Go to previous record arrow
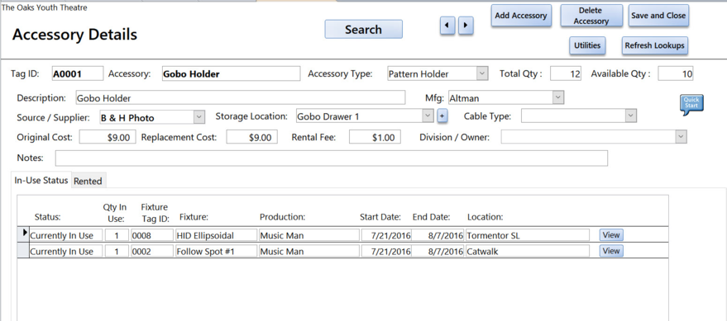 (x=447, y=26)
